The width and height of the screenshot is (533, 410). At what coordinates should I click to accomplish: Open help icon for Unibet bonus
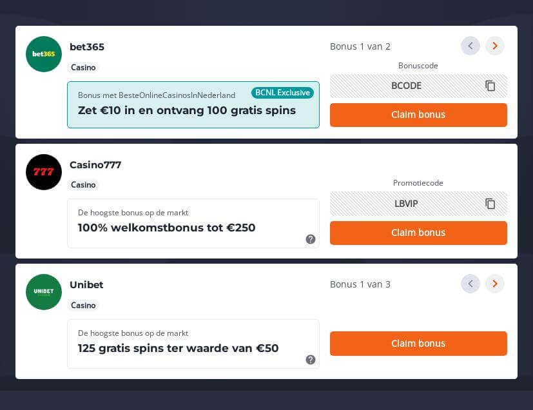pos(311,360)
